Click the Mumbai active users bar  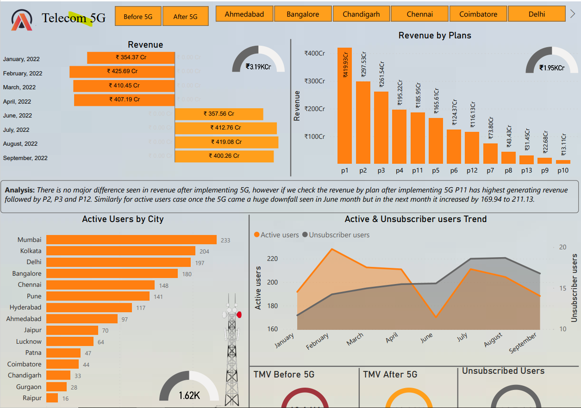pos(131,240)
